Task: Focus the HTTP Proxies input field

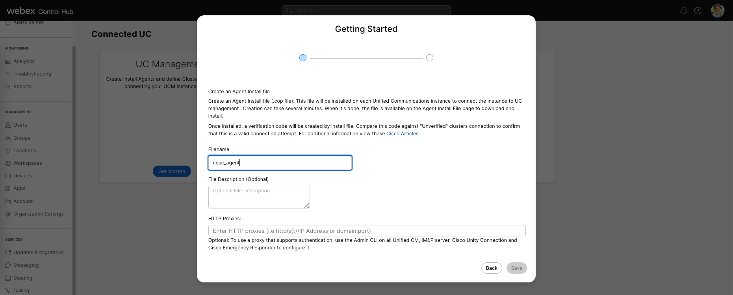Action: [x=366, y=231]
